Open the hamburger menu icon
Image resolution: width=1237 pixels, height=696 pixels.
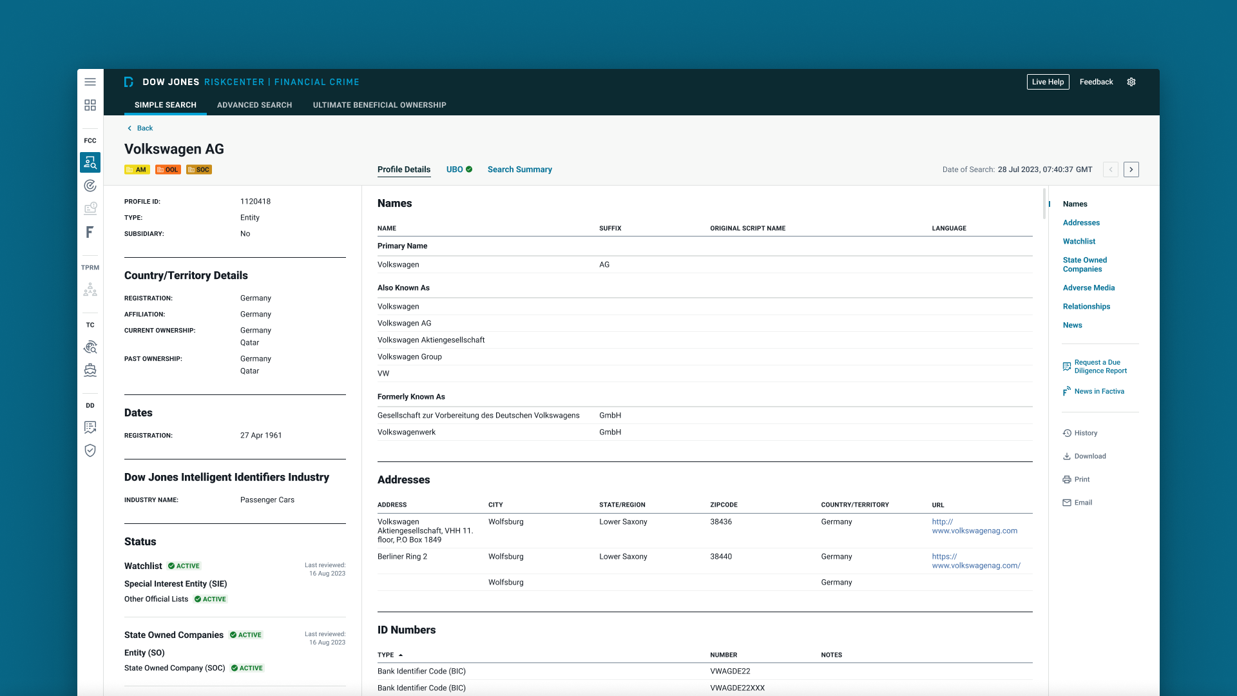pos(90,82)
